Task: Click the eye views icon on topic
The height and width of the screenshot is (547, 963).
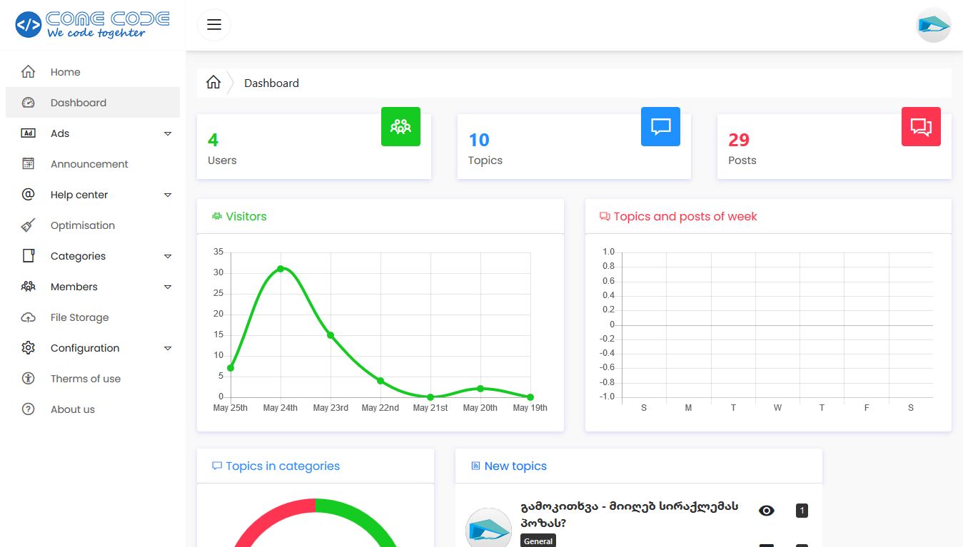Action: [767, 511]
